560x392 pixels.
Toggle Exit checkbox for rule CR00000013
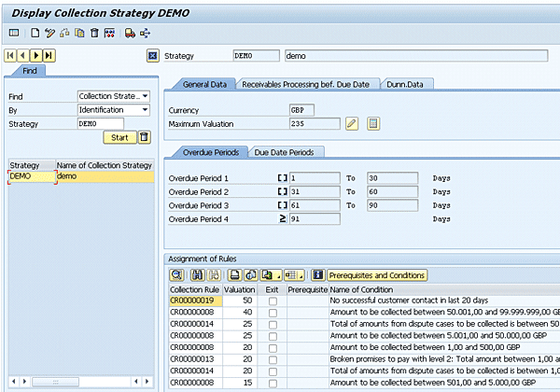272,358
